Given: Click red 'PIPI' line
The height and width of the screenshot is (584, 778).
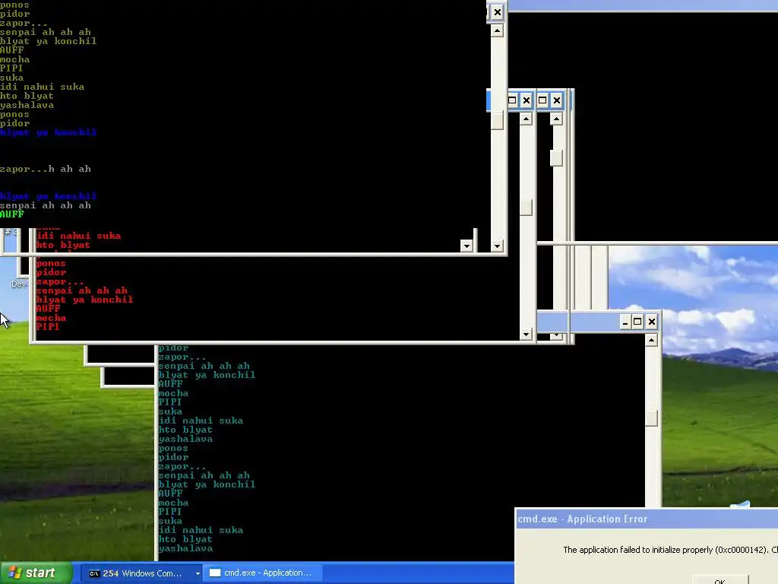Looking at the screenshot, I should [48, 327].
